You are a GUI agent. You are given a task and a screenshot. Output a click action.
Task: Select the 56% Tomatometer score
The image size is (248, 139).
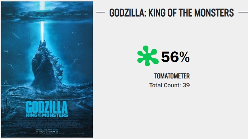[175, 57]
